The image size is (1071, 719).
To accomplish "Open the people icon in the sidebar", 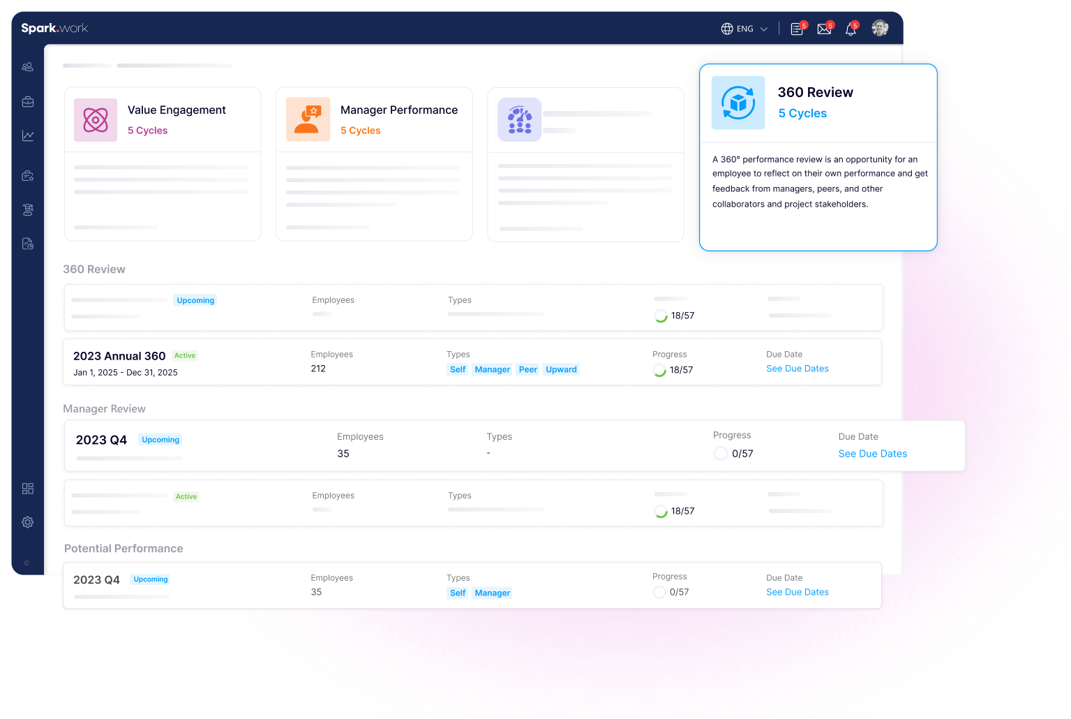I will (x=28, y=67).
